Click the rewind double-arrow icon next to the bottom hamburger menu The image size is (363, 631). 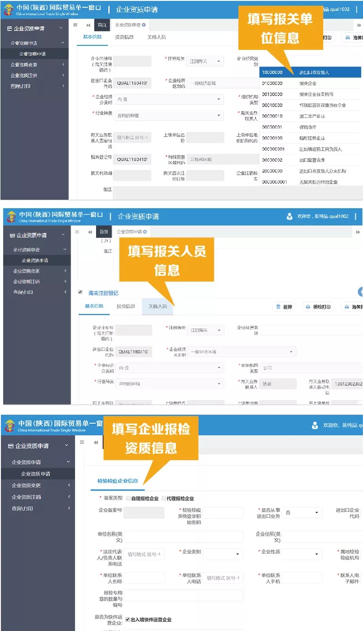point(96,442)
